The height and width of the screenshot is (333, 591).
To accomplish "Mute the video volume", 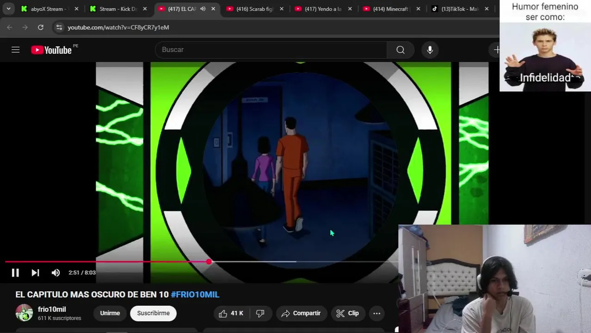I will point(55,273).
